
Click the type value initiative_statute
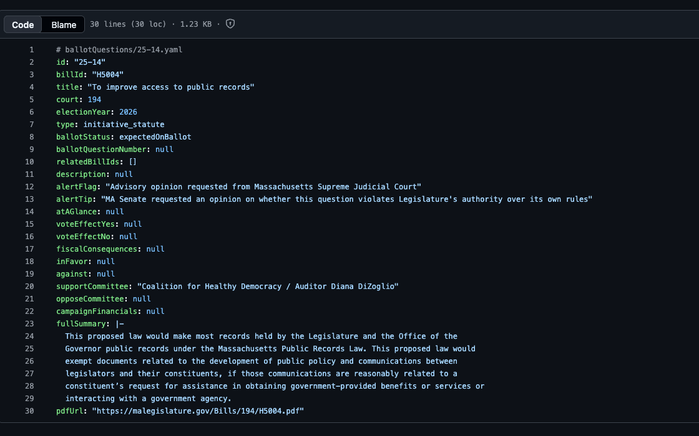[x=124, y=125]
